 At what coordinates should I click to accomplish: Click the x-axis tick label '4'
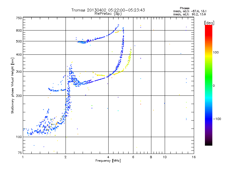point(108,157)
